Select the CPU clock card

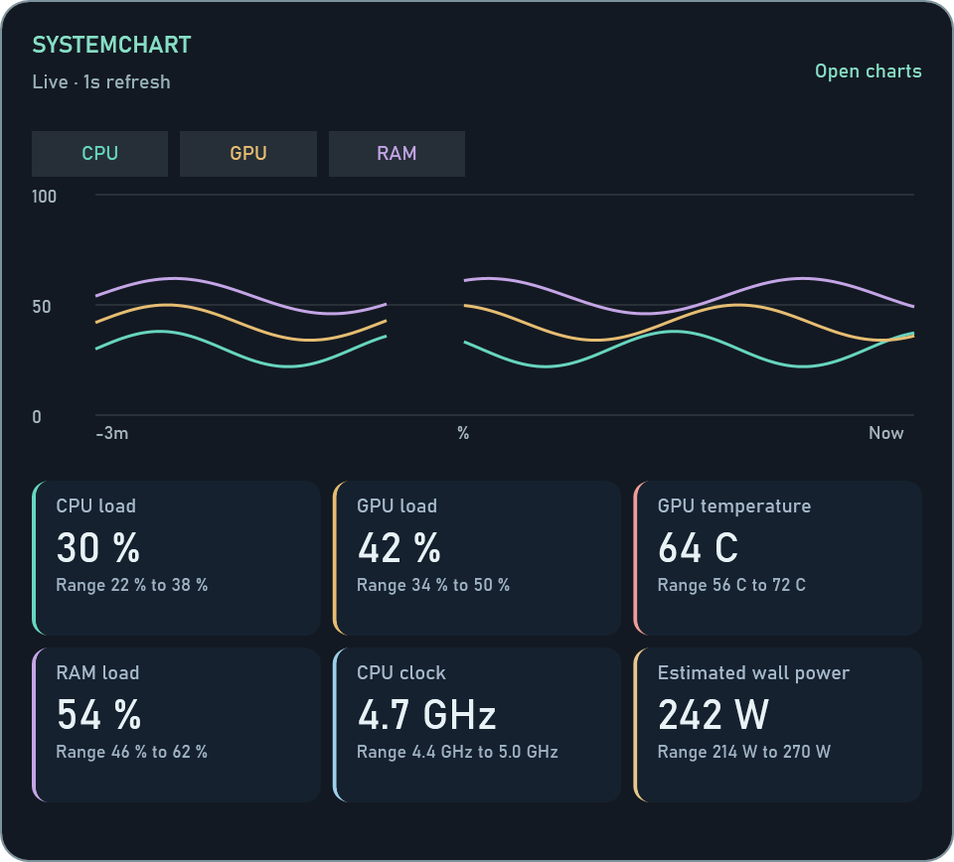point(477,725)
